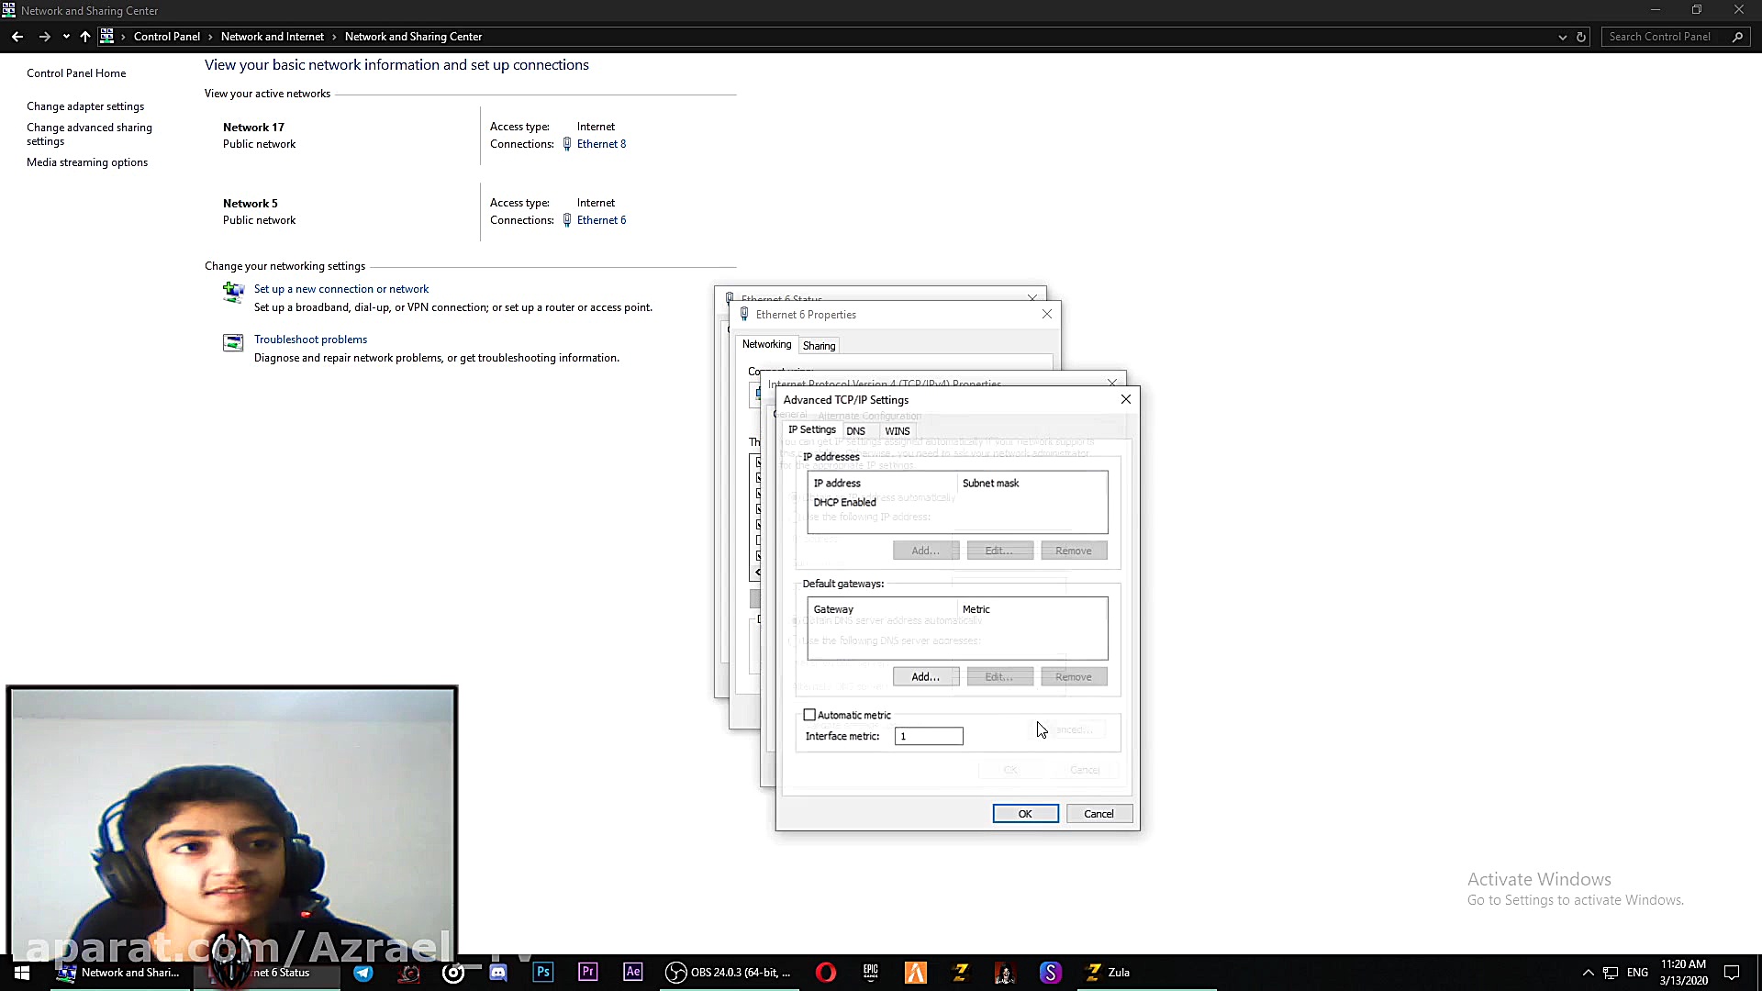1762x991 pixels.
Task: Click Add under Default gateways
Action: click(925, 677)
